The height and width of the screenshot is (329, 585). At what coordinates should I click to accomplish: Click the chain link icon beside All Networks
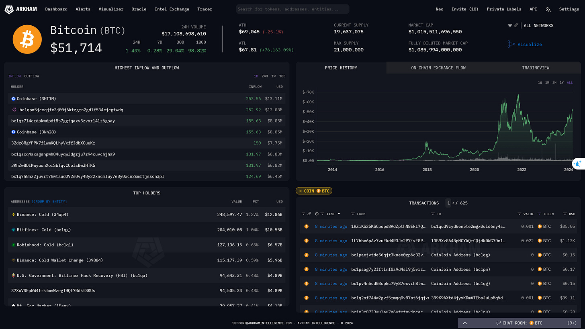click(x=516, y=25)
